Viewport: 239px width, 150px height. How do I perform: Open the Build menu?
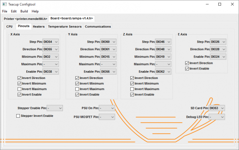coord(24,11)
